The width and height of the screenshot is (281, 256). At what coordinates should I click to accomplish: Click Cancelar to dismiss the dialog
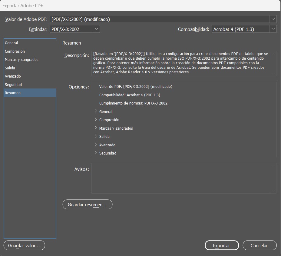tap(259, 246)
